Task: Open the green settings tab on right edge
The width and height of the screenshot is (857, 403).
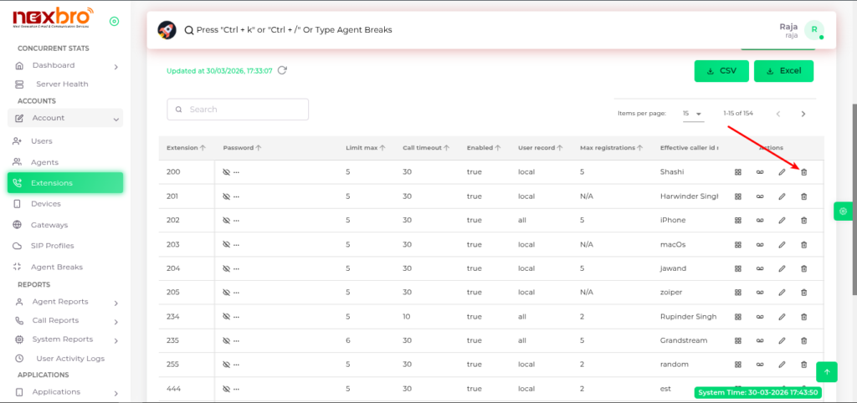Action: tap(843, 212)
